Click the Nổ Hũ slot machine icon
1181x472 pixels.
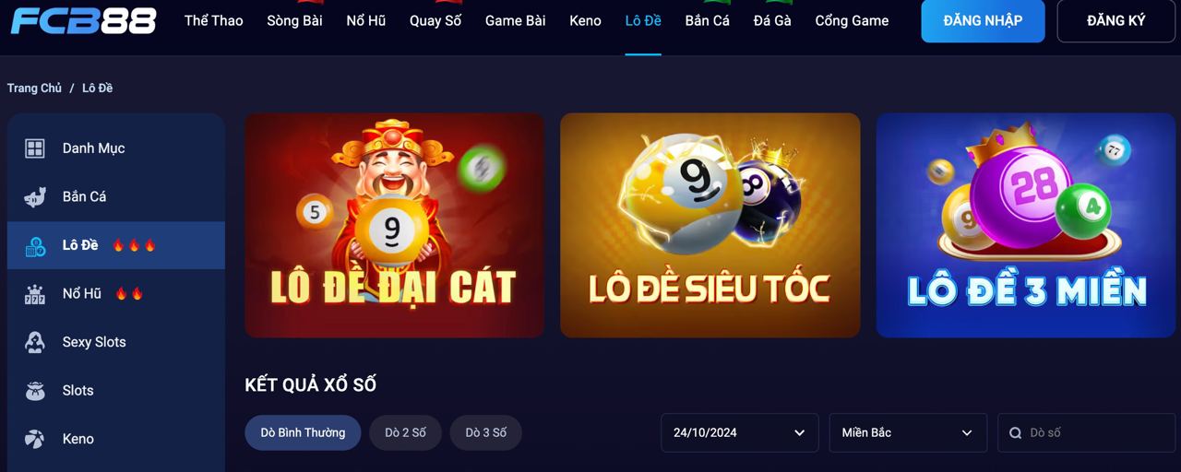click(34, 293)
